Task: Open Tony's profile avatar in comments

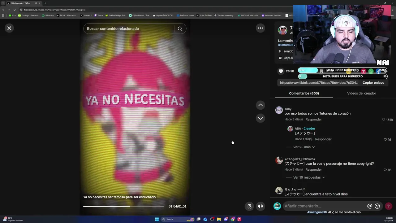Action: [x=279, y=110]
